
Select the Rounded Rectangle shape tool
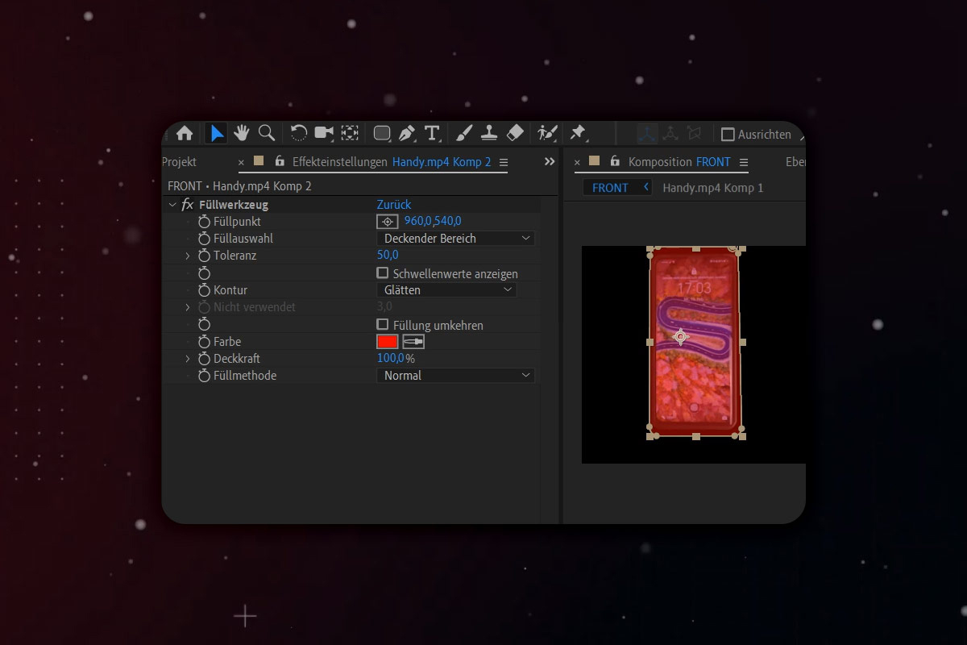382,134
